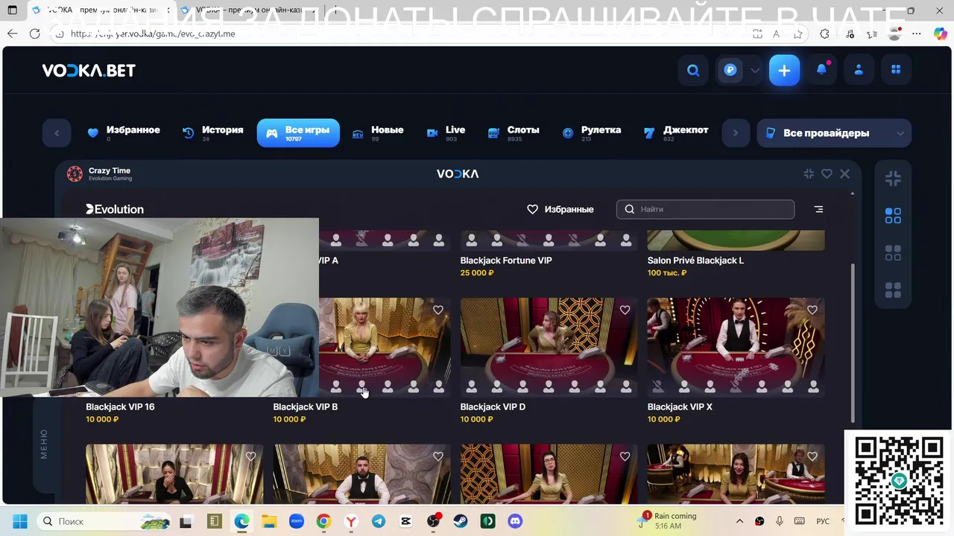Open the Слоты category

click(513, 133)
